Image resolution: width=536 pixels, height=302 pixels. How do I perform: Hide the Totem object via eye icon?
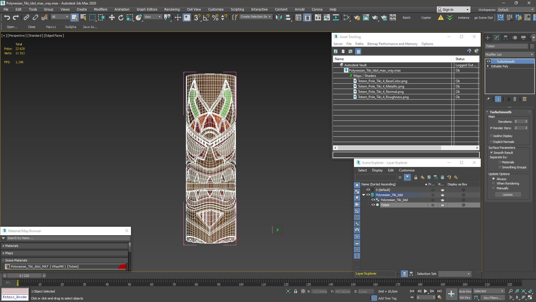(x=373, y=205)
